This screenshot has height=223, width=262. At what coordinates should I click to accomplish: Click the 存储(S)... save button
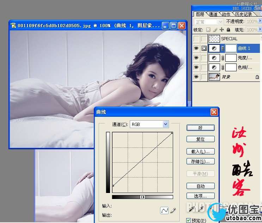pos(201,161)
